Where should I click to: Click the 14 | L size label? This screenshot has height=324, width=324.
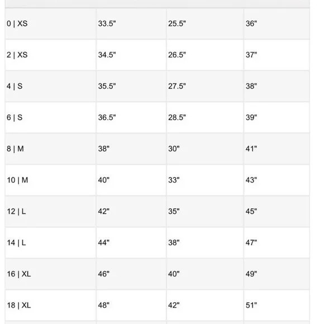[x=17, y=242]
